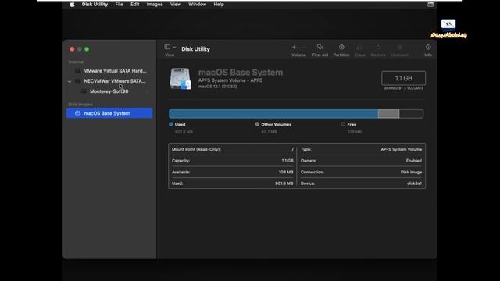Select macOS Base System in sidebar

[x=109, y=113]
